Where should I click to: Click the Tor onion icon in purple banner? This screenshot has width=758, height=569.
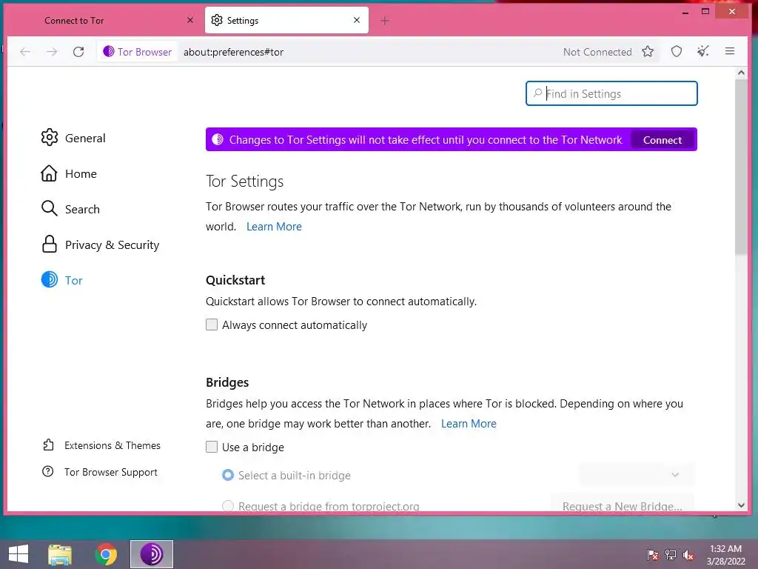click(218, 139)
